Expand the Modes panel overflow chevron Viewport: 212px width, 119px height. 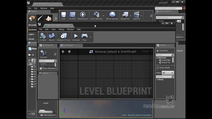56,19
